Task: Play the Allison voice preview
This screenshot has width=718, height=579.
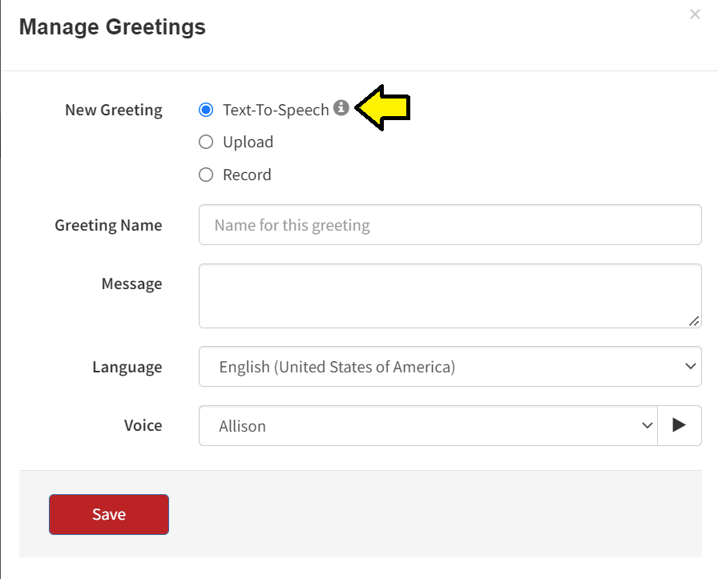Action: (x=680, y=425)
